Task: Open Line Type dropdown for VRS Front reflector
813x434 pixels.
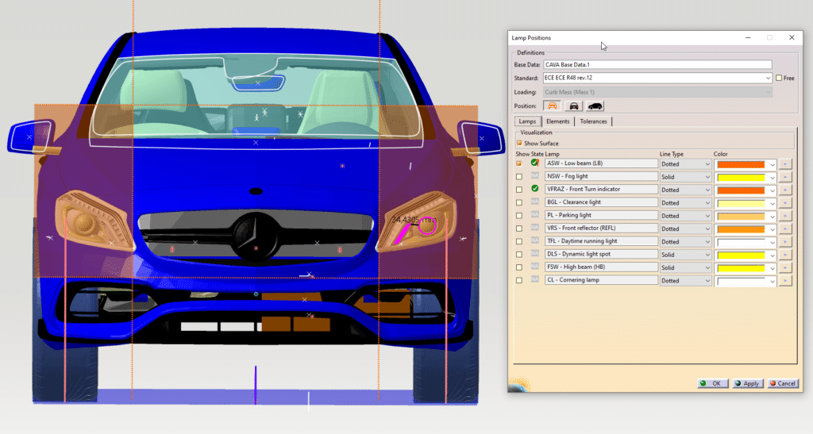Action: coord(685,229)
